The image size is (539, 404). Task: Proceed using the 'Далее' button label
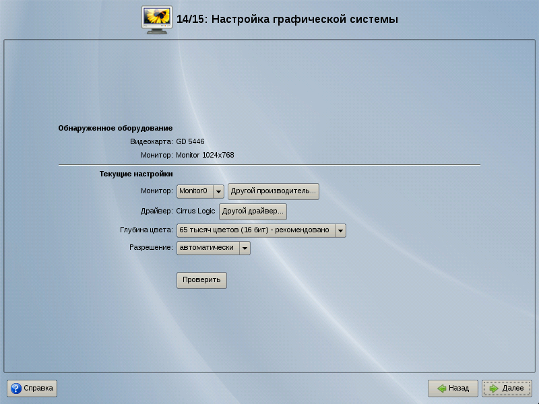[513, 389]
